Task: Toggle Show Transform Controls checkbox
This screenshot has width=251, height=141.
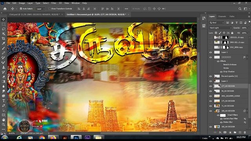Action: pyautogui.click(x=49, y=9)
